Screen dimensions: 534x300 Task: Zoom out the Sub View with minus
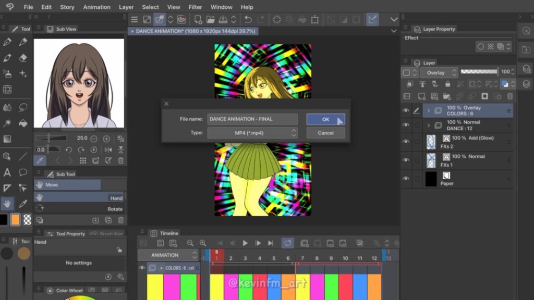click(94, 139)
